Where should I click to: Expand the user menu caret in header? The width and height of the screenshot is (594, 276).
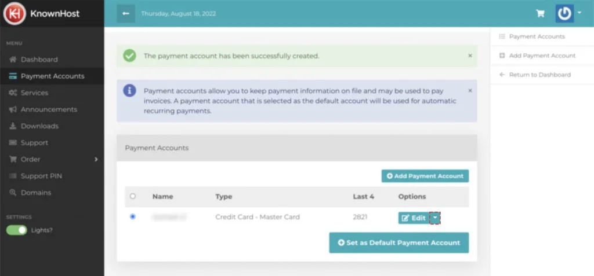(579, 13)
